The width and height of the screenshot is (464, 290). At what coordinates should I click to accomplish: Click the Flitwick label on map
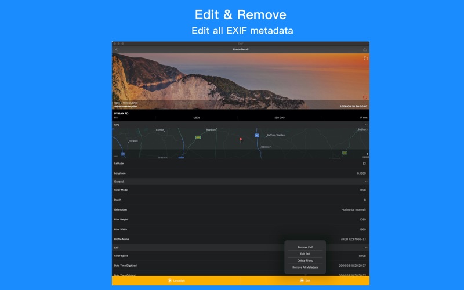(x=133, y=141)
